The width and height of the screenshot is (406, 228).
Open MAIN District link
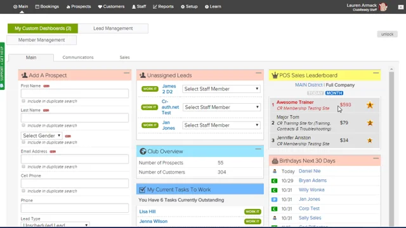(x=309, y=85)
